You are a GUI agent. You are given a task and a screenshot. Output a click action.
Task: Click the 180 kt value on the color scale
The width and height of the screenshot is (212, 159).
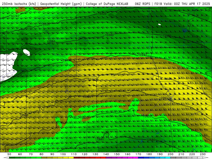149,154
